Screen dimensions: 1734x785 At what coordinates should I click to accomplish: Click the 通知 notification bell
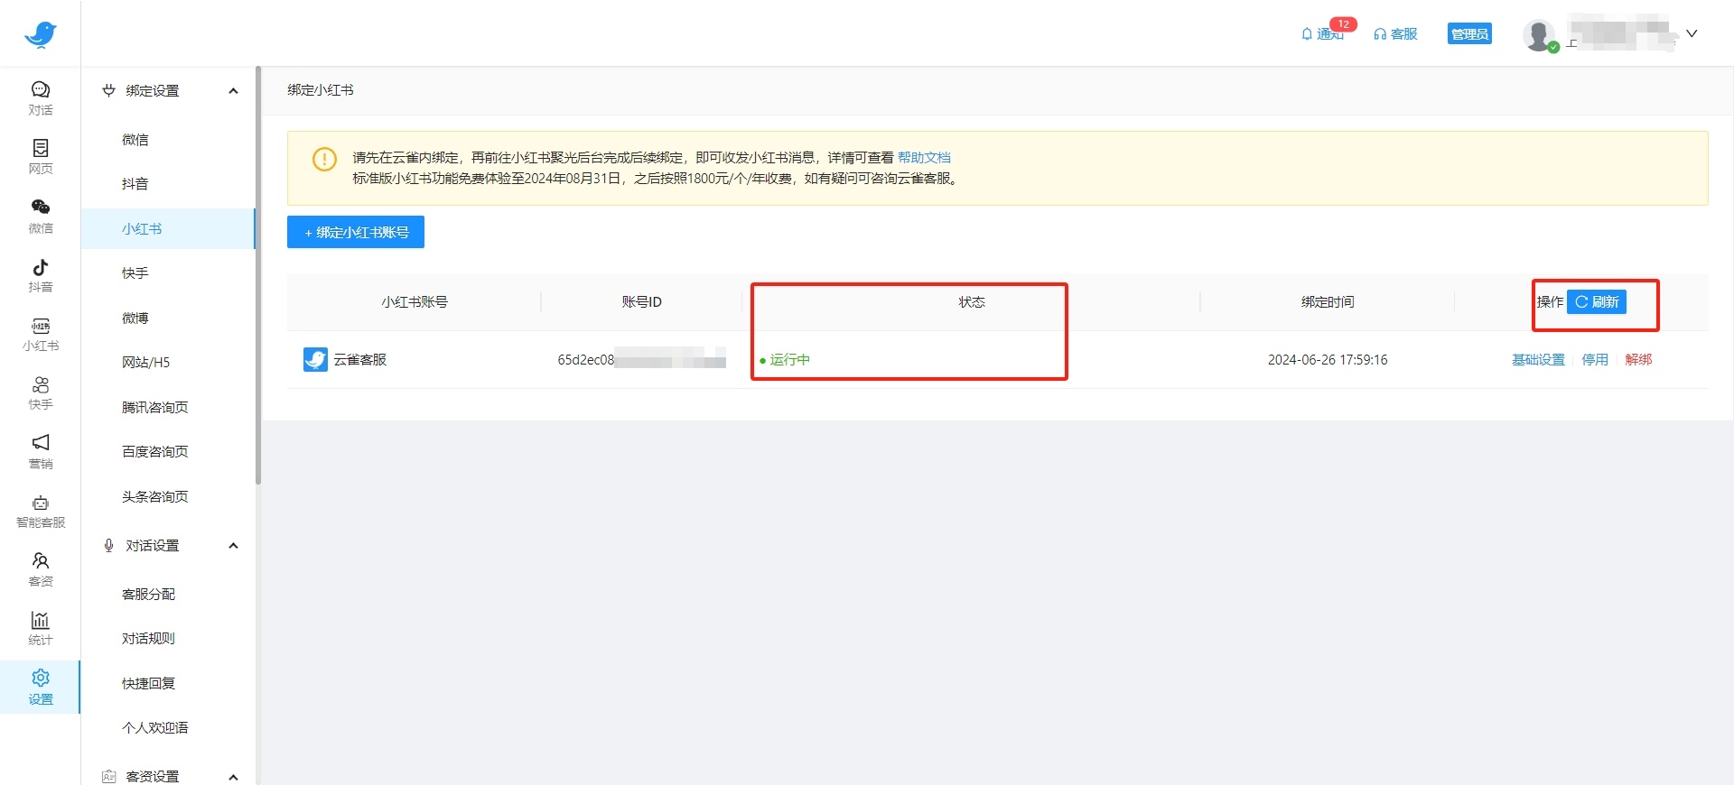coord(1322,34)
